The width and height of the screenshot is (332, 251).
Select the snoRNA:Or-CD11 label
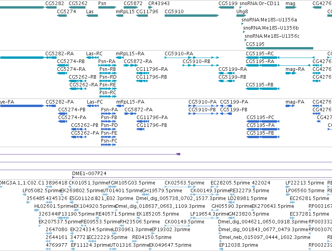(259, 4)
